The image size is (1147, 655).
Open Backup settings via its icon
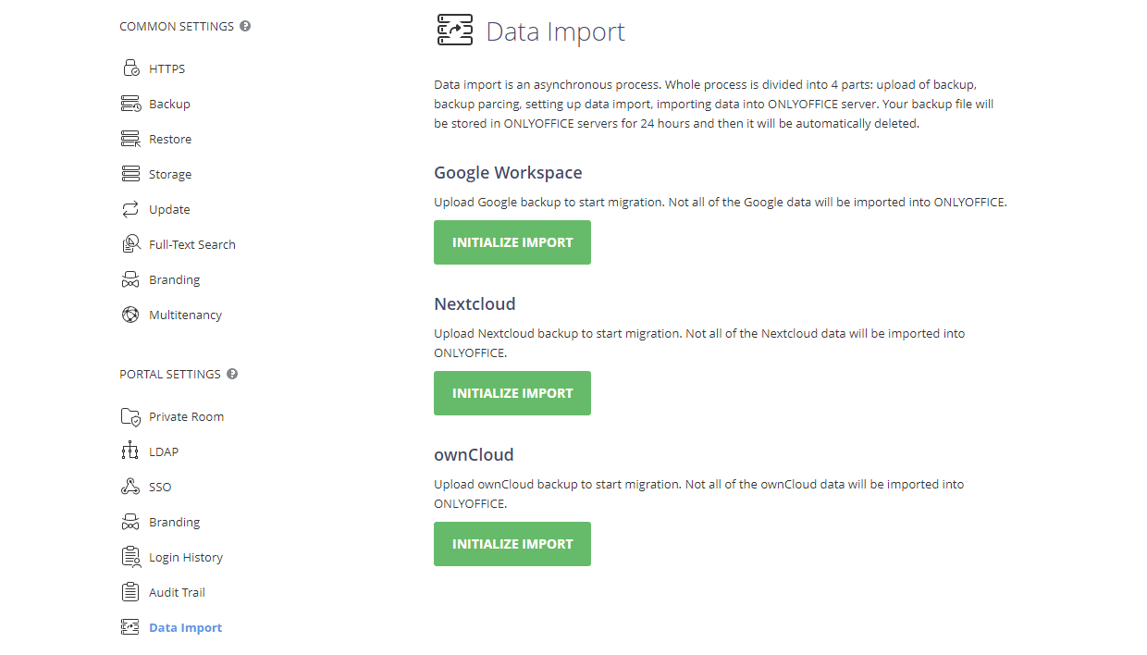[x=129, y=103]
